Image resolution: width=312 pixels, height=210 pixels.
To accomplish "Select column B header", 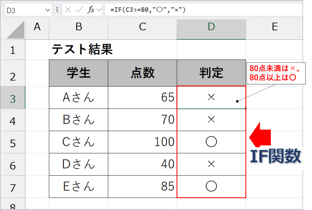I will pos(79,26).
